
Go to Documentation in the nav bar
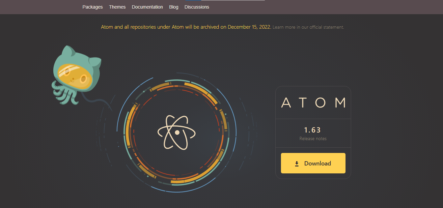coord(147,7)
